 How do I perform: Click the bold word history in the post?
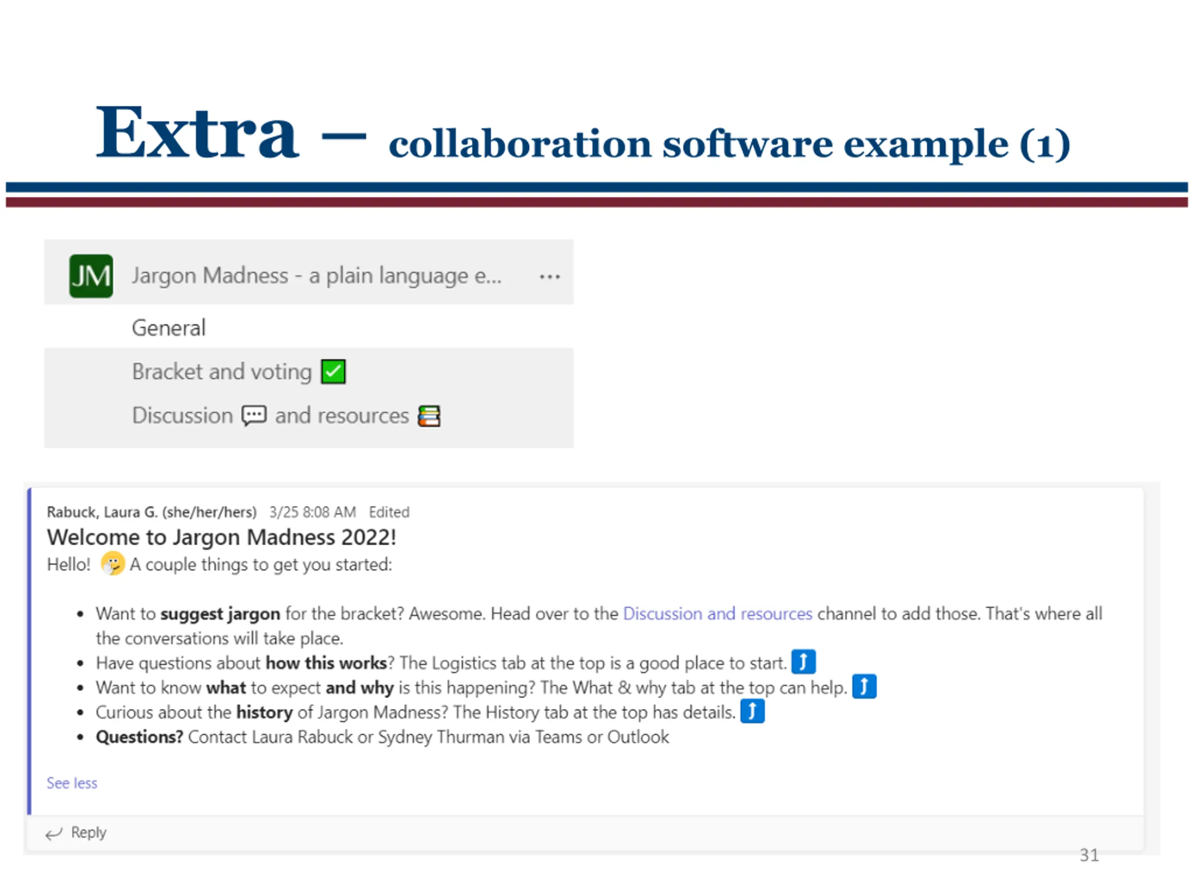coord(264,713)
